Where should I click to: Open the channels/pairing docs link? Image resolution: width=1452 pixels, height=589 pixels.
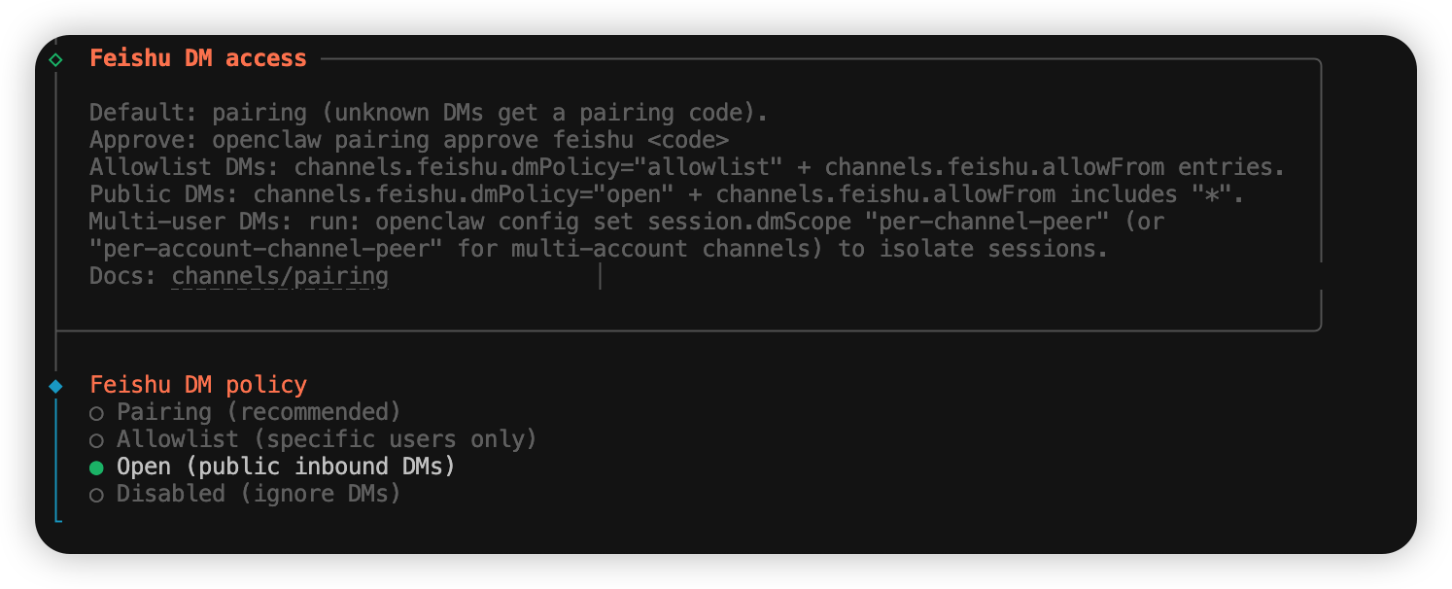click(280, 277)
